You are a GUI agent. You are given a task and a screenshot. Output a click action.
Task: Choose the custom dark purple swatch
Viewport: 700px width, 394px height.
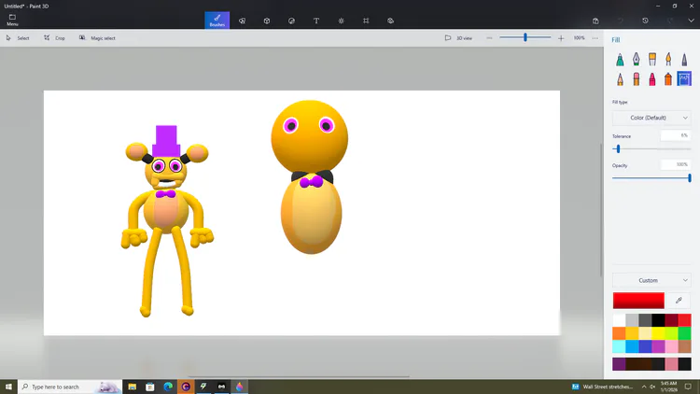[619, 363]
